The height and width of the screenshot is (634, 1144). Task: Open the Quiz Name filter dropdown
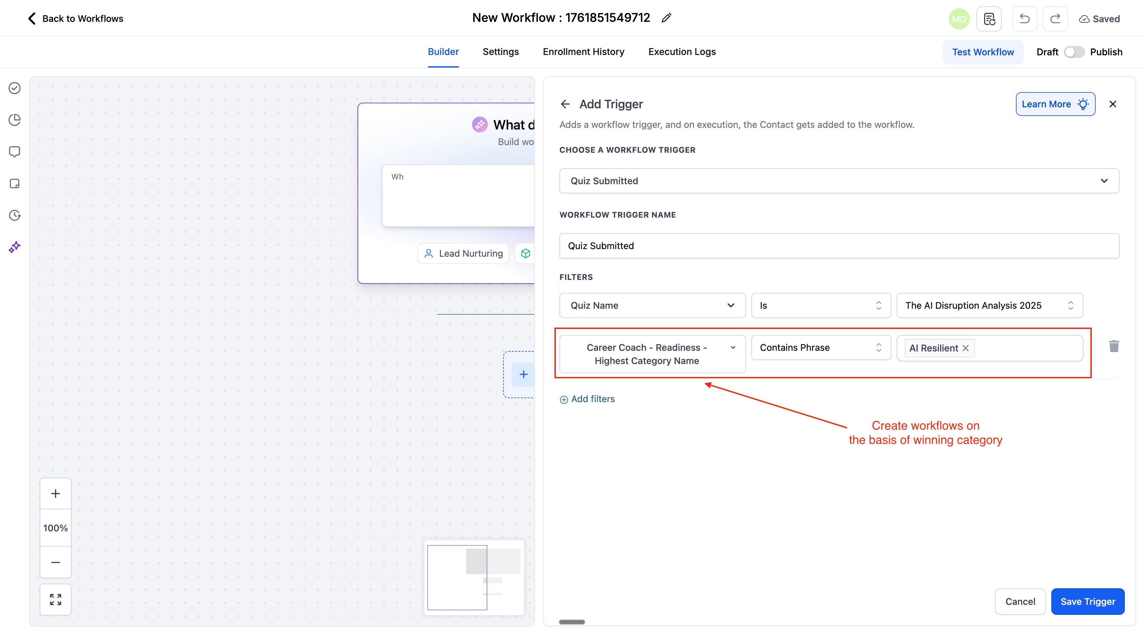click(652, 305)
